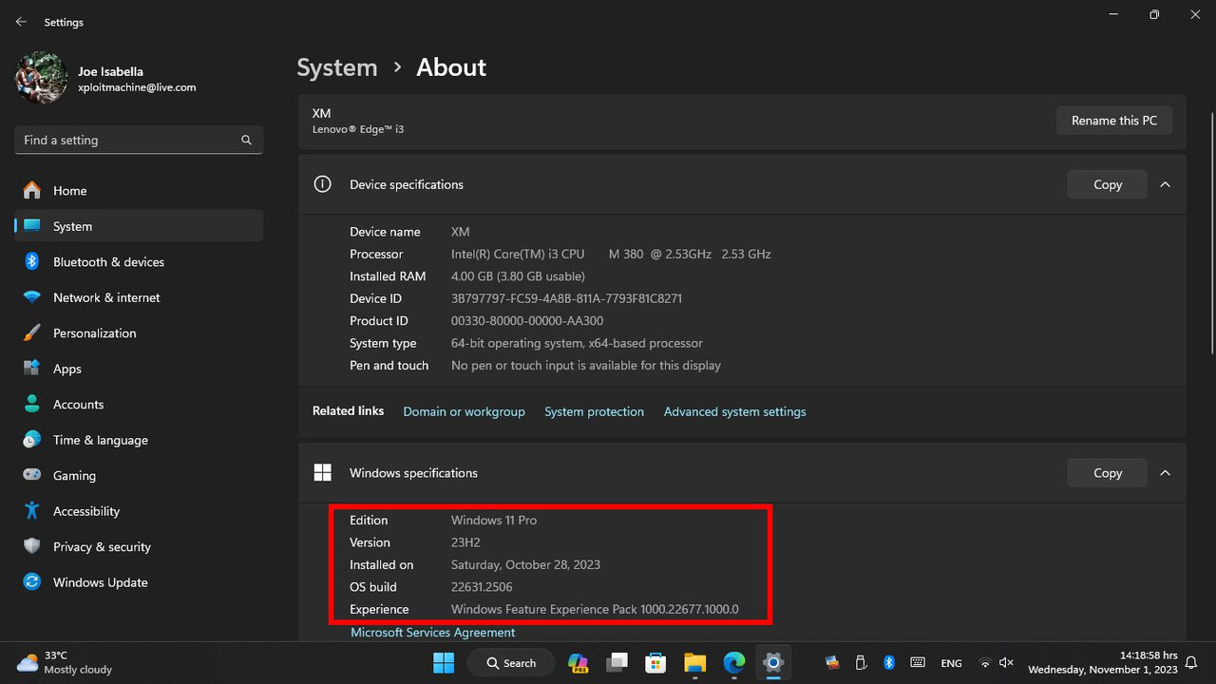
Task: Click the Processor value Intel Core i3
Action: pyautogui.click(x=611, y=255)
